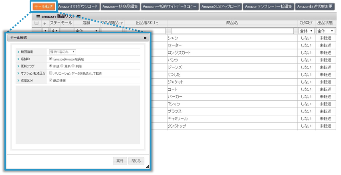Open the 店舗 filter dropdown

pos(87,31)
